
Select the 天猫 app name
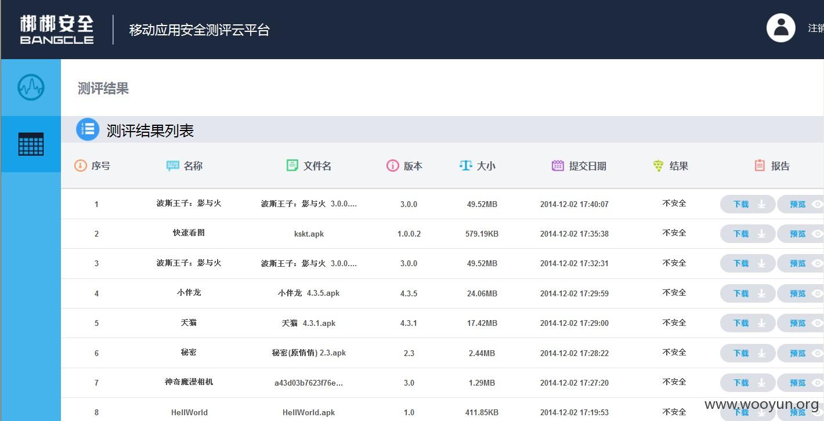coord(189,322)
